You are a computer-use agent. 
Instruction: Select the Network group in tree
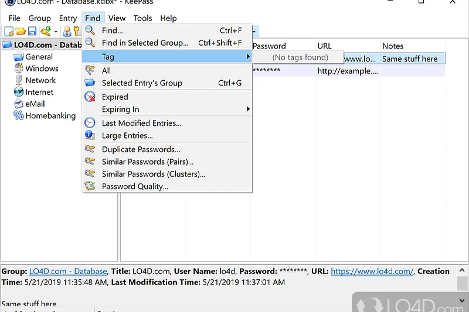click(40, 80)
